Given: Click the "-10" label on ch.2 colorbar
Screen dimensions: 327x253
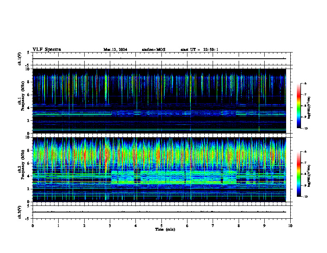Looking at the screenshot, I should [x=305, y=196].
